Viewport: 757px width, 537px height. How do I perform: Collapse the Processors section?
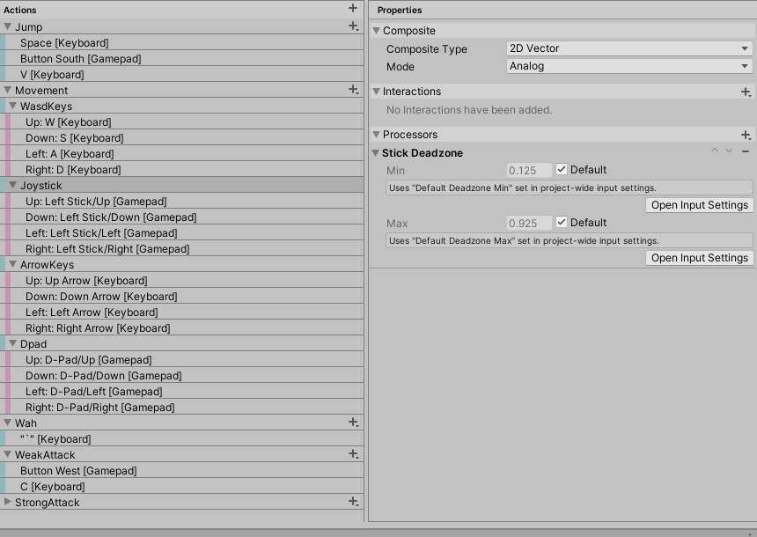point(376,134)
